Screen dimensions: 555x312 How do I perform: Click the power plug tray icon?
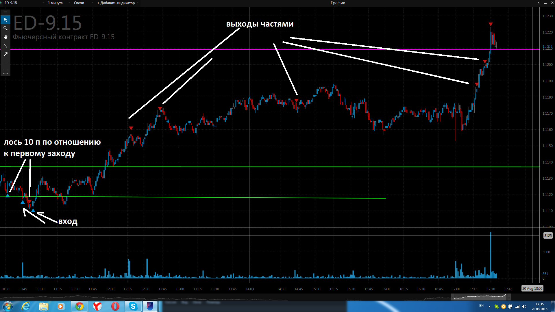pos(510,307)
